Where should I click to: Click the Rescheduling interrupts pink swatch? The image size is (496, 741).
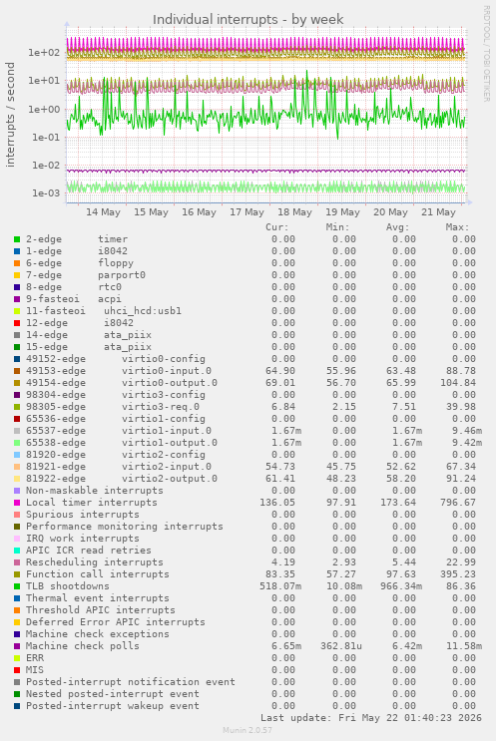[17, 562]
